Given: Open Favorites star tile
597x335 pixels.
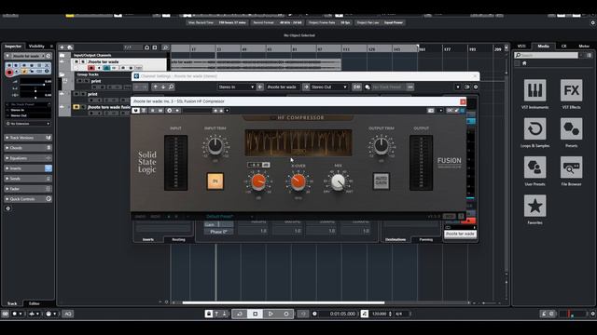Looking at the screenshot, I should [535, 206].
